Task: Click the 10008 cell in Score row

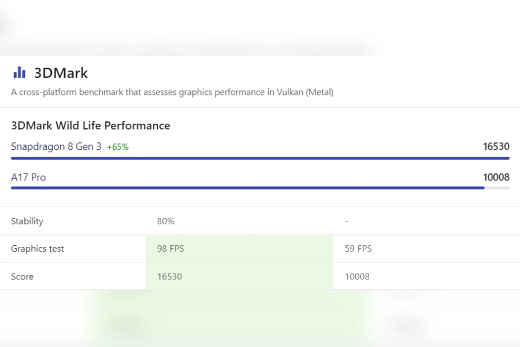Action: (357, 276)
